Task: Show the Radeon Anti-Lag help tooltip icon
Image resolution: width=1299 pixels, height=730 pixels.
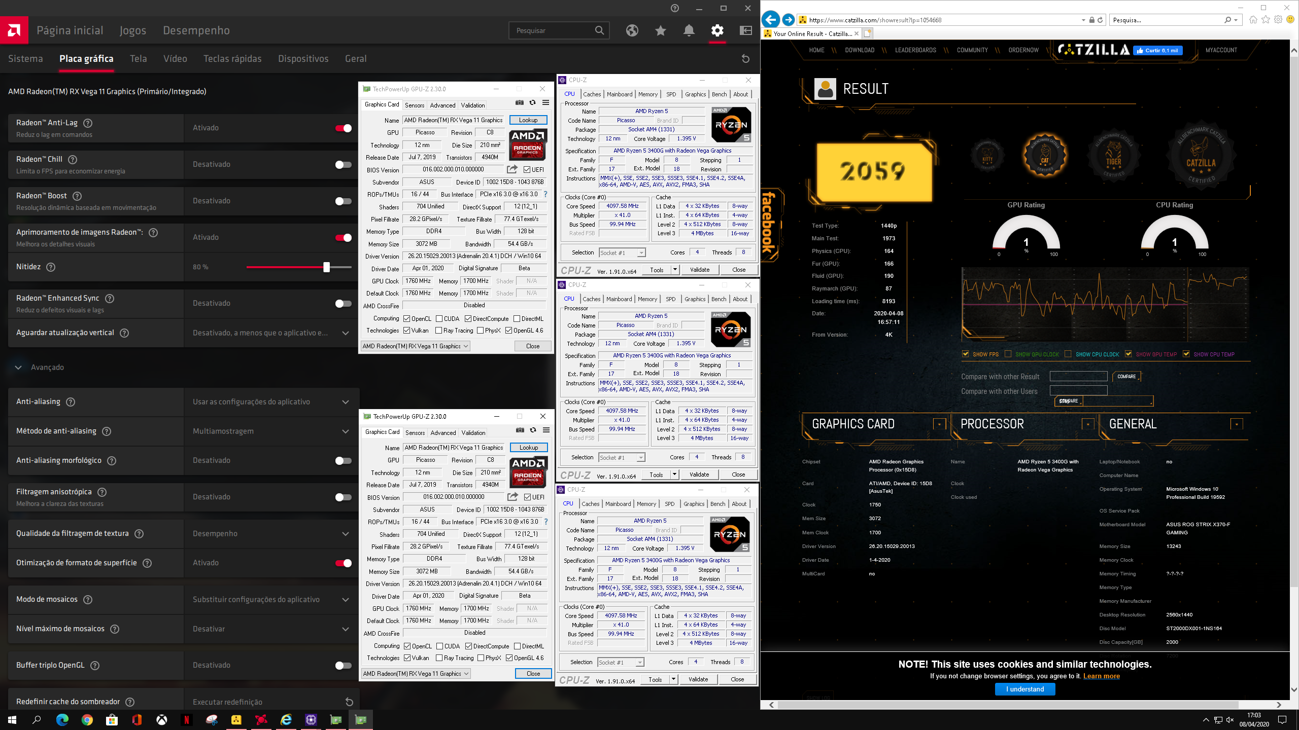Action: pyautogui.click(x=88, y=123)
